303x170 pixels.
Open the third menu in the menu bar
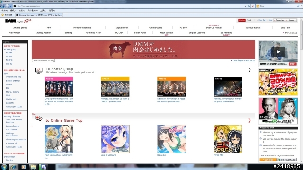[22, 10]
